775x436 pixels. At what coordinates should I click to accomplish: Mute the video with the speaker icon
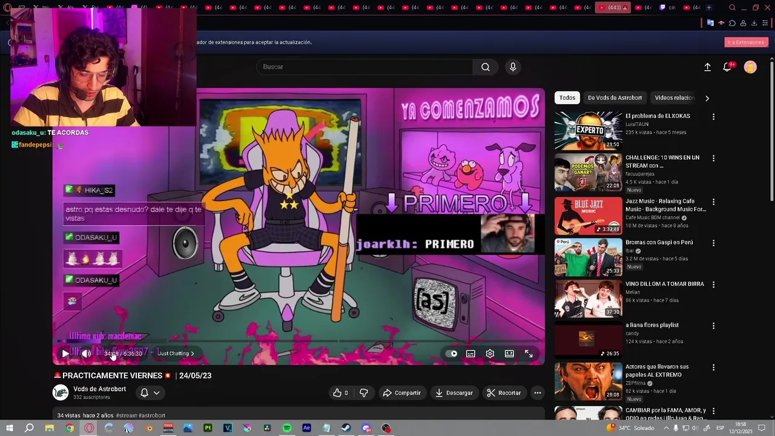pyautogui.click(x=87, y=354)
